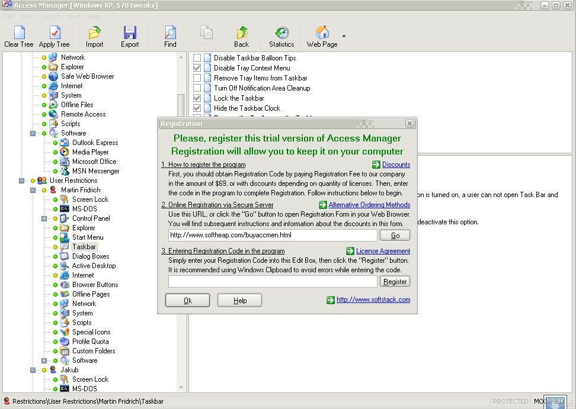
Task: Select the Active Desktop tree icon
Action: [x=64, y=266]
